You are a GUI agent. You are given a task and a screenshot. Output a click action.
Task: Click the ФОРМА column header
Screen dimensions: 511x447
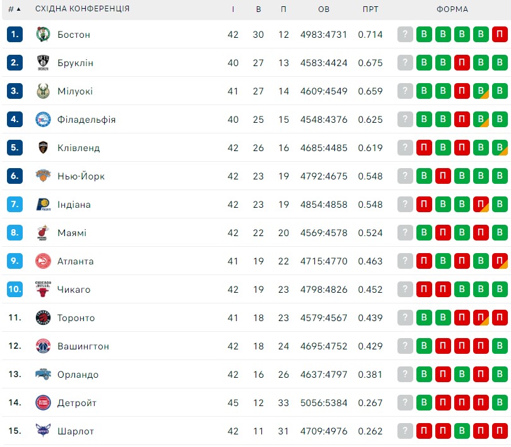click(x=452, y=9)
